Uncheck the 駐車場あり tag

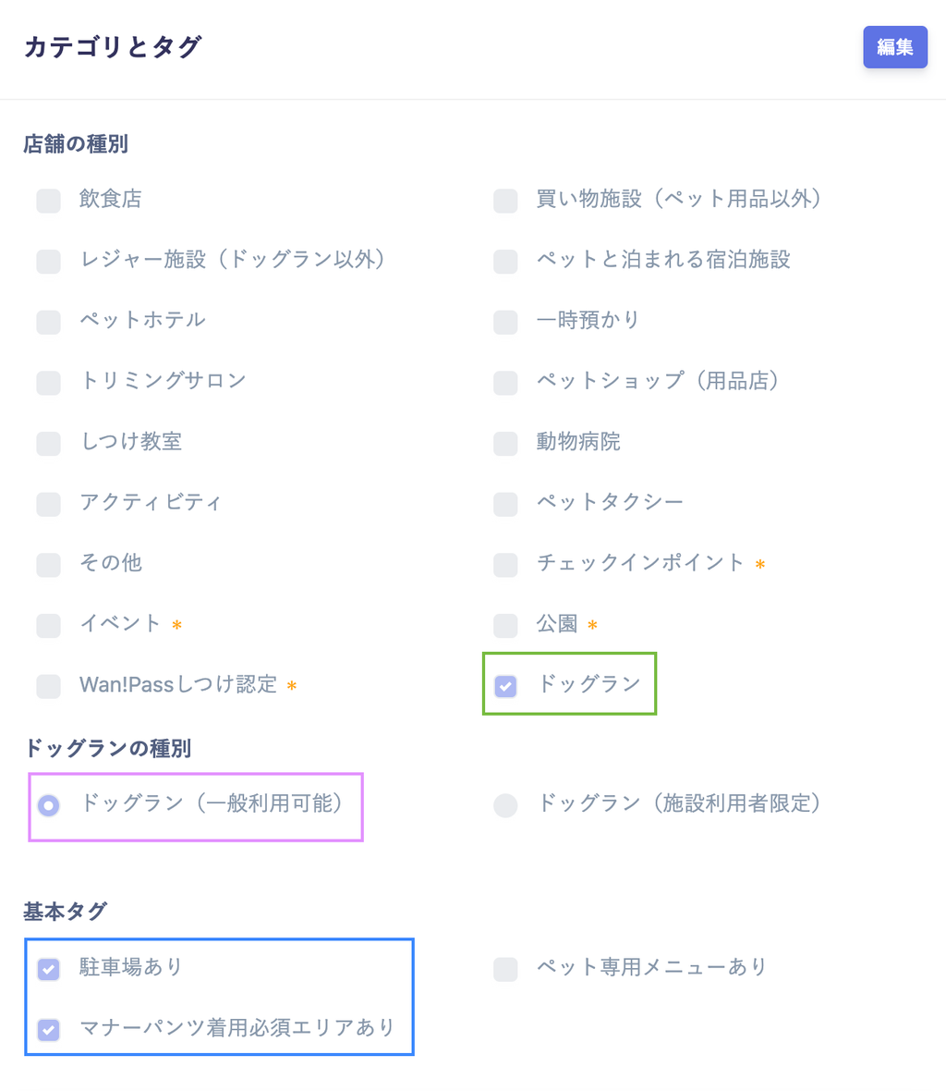49,969
